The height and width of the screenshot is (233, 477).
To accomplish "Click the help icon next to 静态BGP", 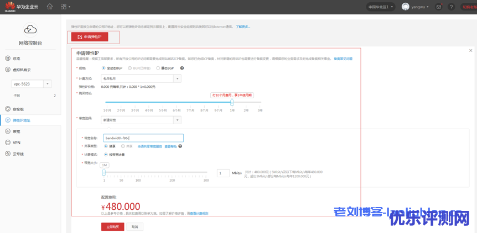I will 182,68.
